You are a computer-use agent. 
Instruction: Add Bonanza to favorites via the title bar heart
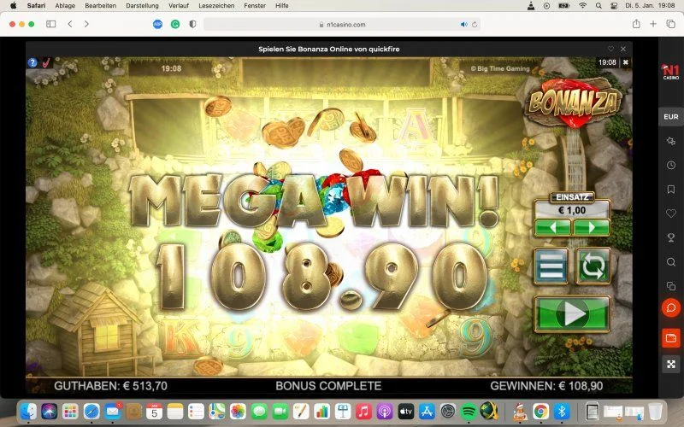(x=610, y=49)
